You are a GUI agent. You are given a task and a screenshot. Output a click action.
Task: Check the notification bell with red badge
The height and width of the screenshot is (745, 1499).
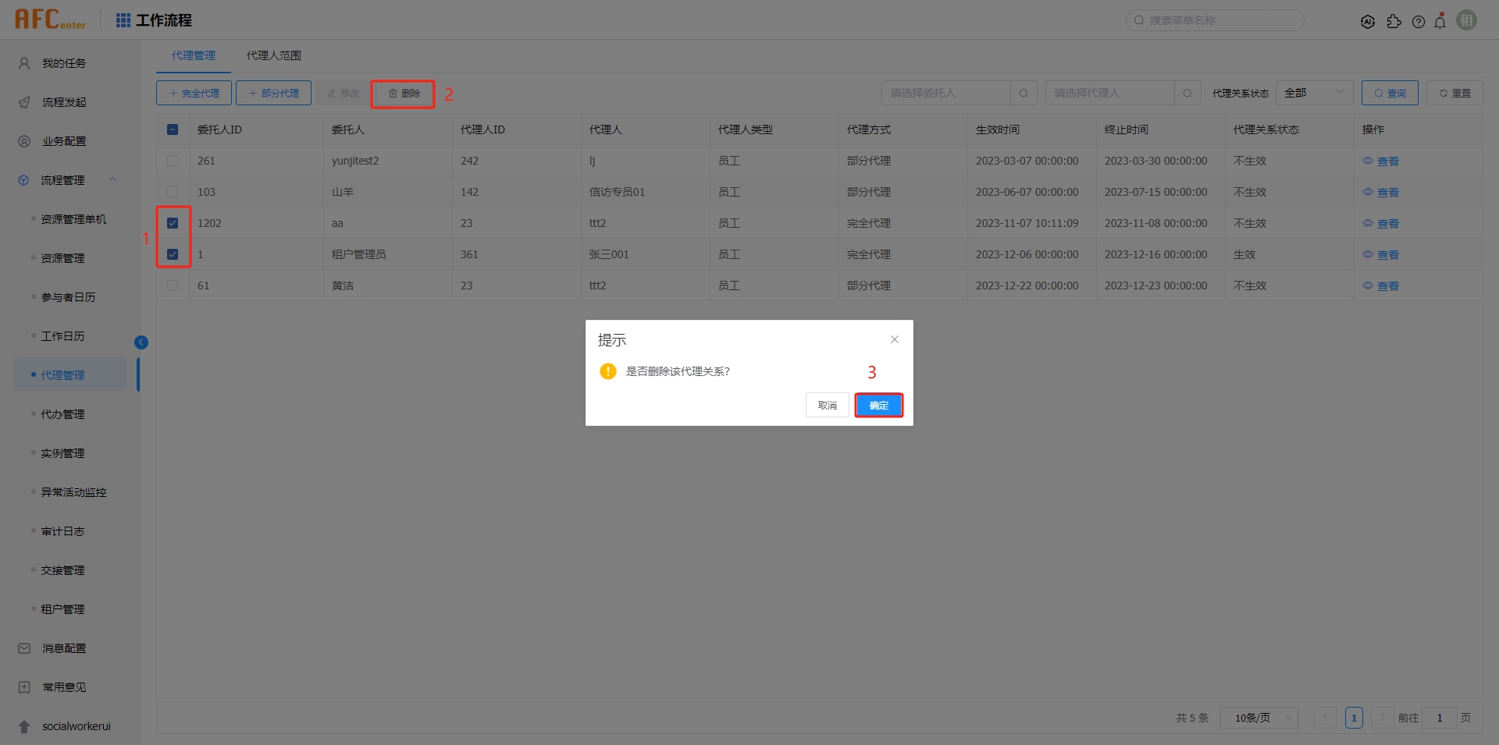pos(1440,21)
